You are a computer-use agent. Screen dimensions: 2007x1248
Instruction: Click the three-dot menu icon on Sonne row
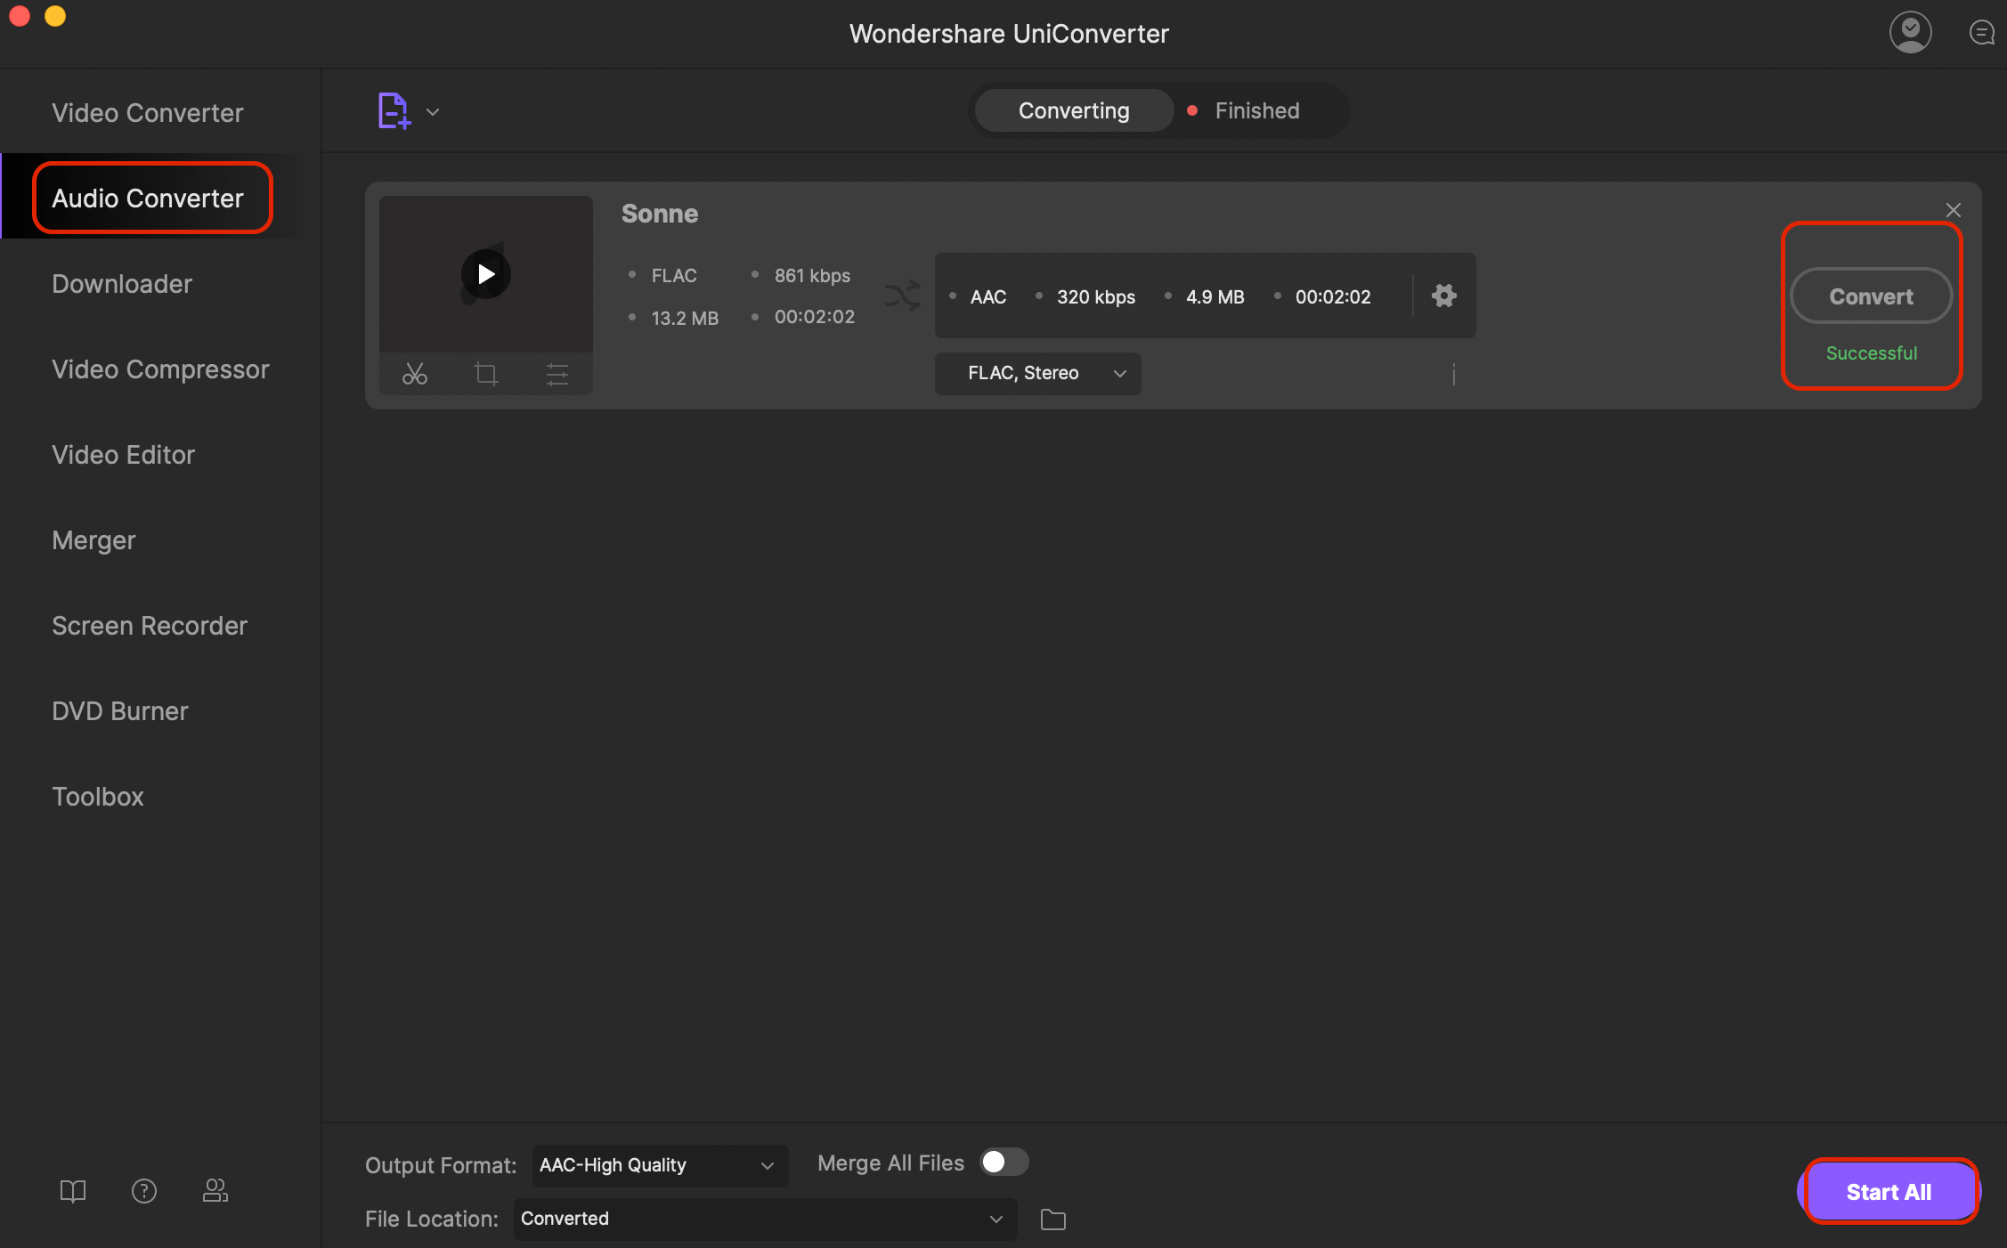1453,372
